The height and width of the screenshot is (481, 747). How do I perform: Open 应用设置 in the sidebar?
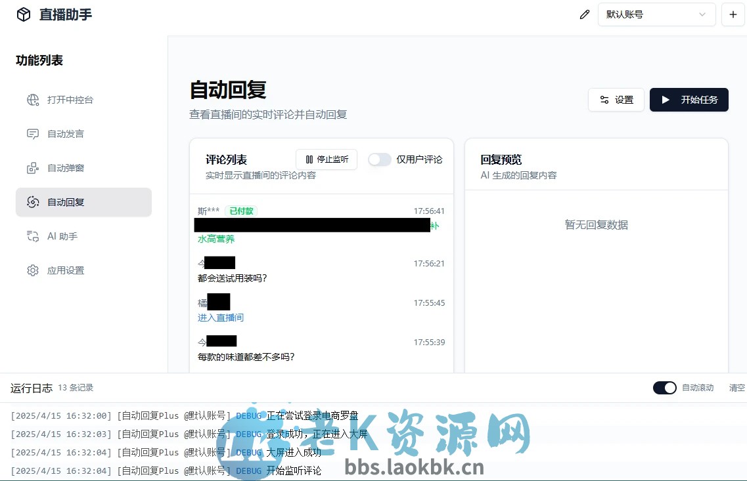pos(83,271)
